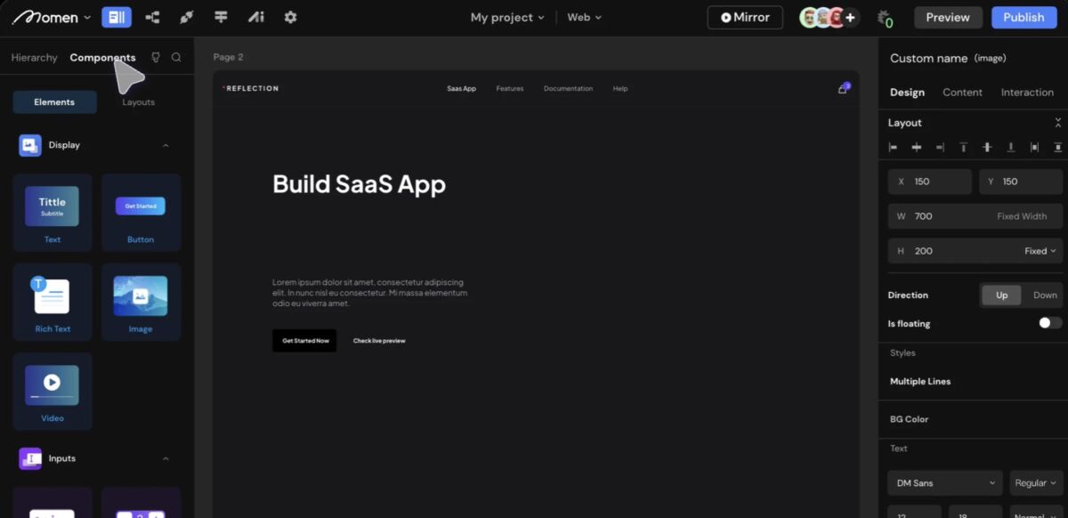Open the Interaction tab
This screenshot has height=518, width=1068.
click(x=1027, y=93)
